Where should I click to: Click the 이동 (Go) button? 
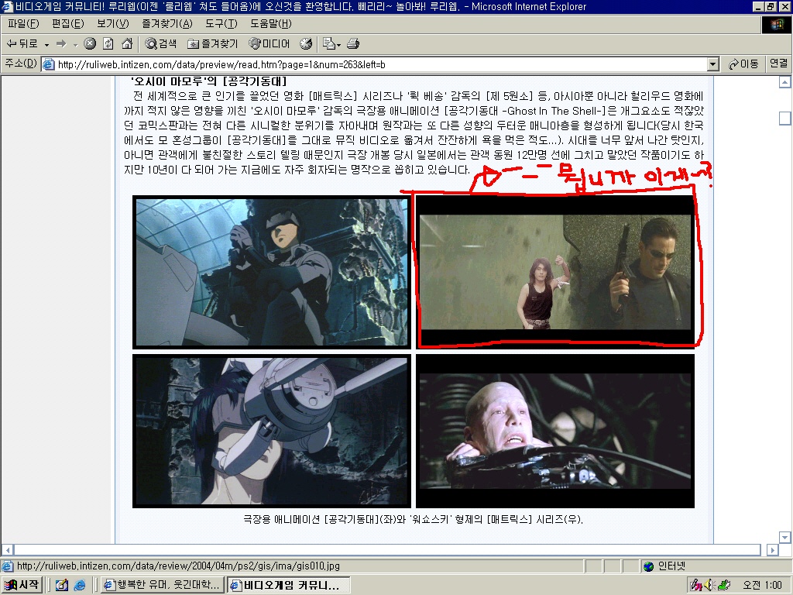743,64
